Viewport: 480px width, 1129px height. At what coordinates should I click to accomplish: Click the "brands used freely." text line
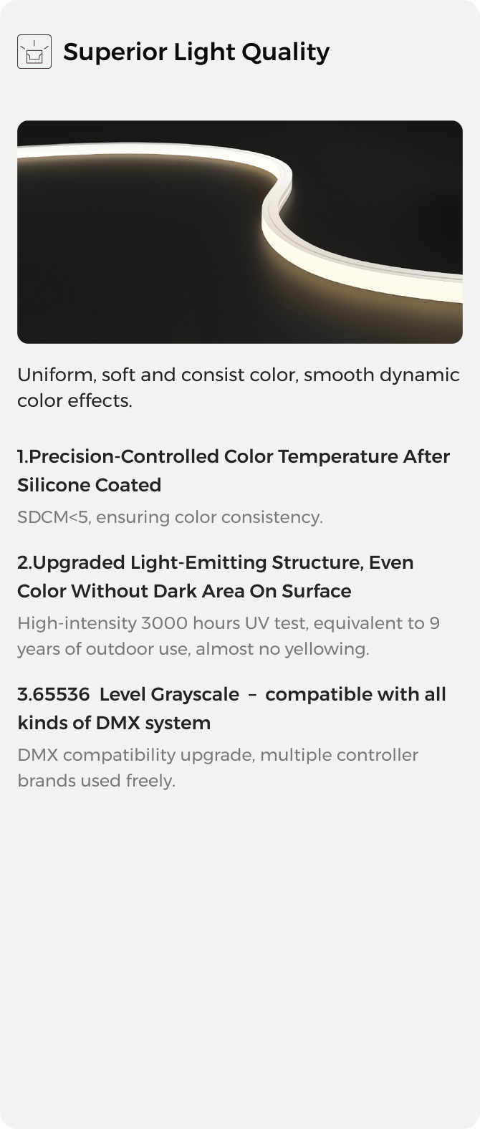[x=96, y=780]
